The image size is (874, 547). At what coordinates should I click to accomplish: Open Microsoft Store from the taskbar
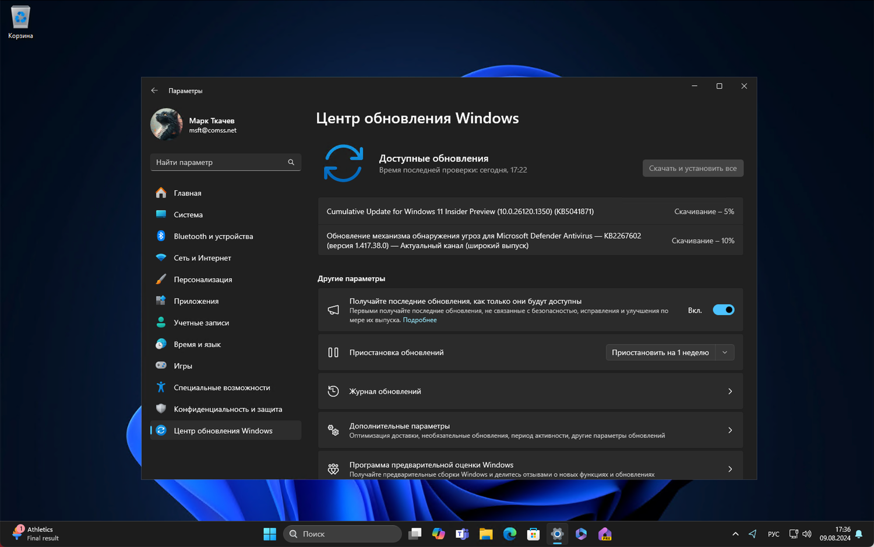pyautogui.click(x=533, y=534)
